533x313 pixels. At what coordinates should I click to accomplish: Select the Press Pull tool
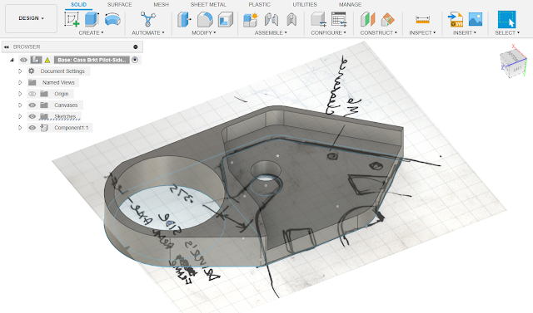(184, 19)
